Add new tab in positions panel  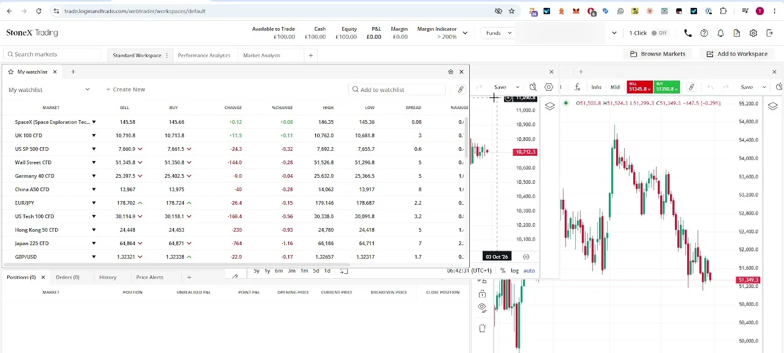click(x=189, y=278)
